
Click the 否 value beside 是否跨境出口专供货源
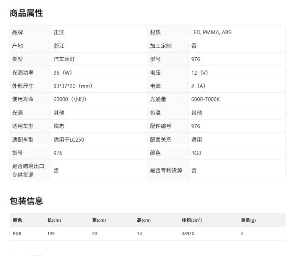click(x=56, y=170)
